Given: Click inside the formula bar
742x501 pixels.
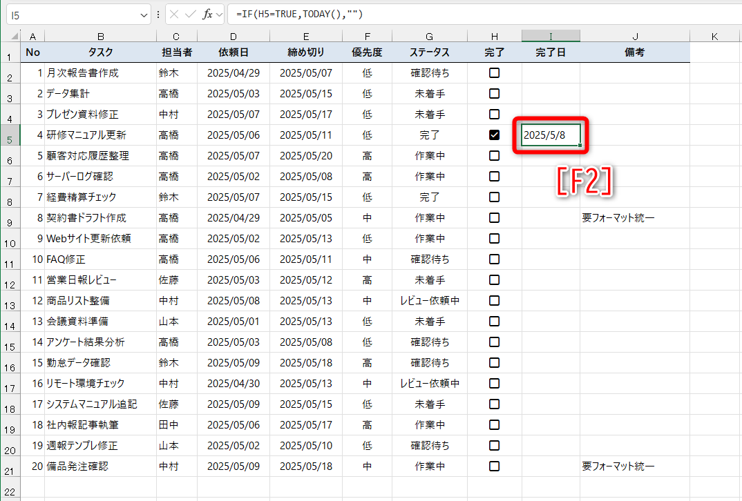Looking at the screenshot, I should pos(345,14).
